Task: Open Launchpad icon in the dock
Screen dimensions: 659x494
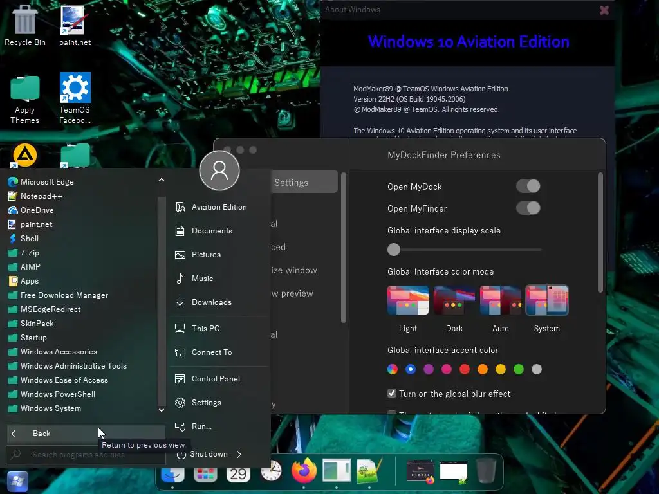Action: pyautogui.click(x=205, y=475)
